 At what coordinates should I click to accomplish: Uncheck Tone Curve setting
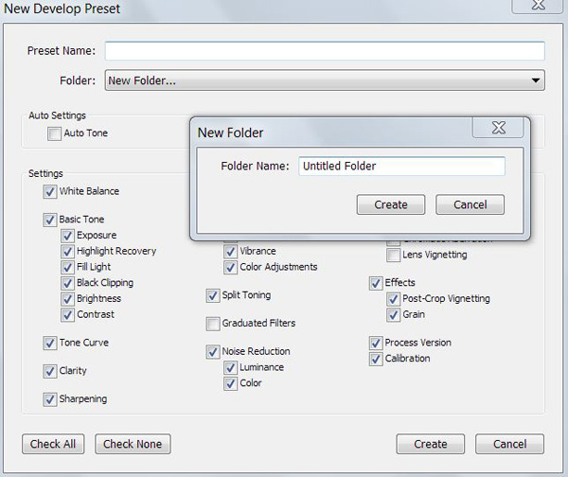pos(50,343)
